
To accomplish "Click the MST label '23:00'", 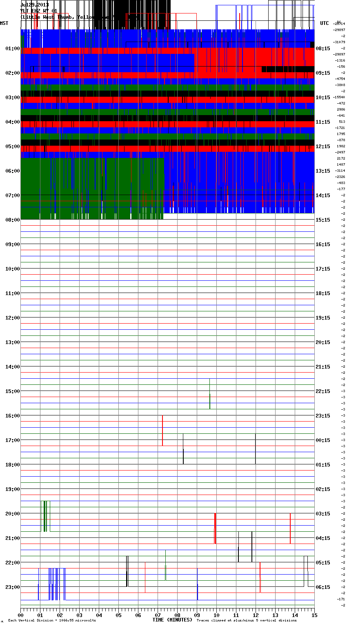I will point(13,587).
